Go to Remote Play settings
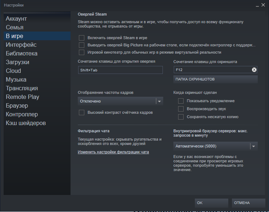 coord(37,97)
